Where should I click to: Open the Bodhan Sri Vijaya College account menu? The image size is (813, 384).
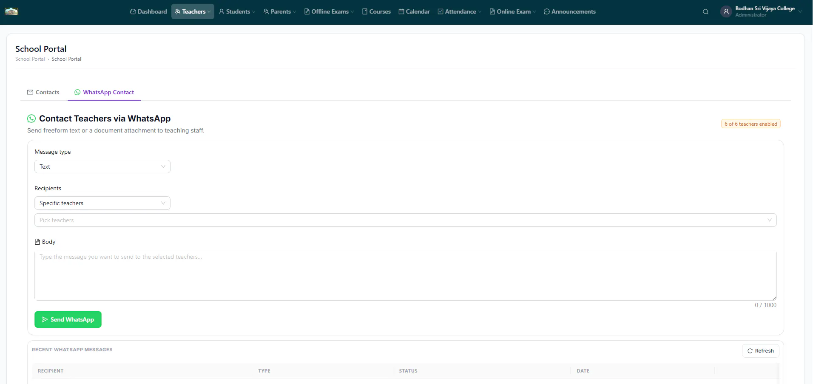pos(762,11)
